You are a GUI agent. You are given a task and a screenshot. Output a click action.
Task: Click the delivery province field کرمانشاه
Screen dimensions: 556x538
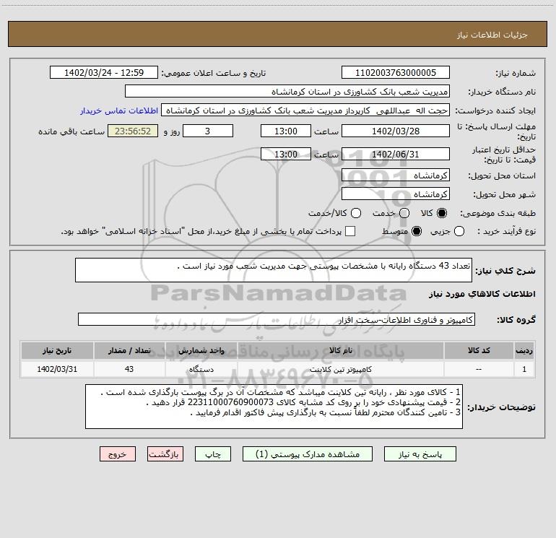(396, 175)
